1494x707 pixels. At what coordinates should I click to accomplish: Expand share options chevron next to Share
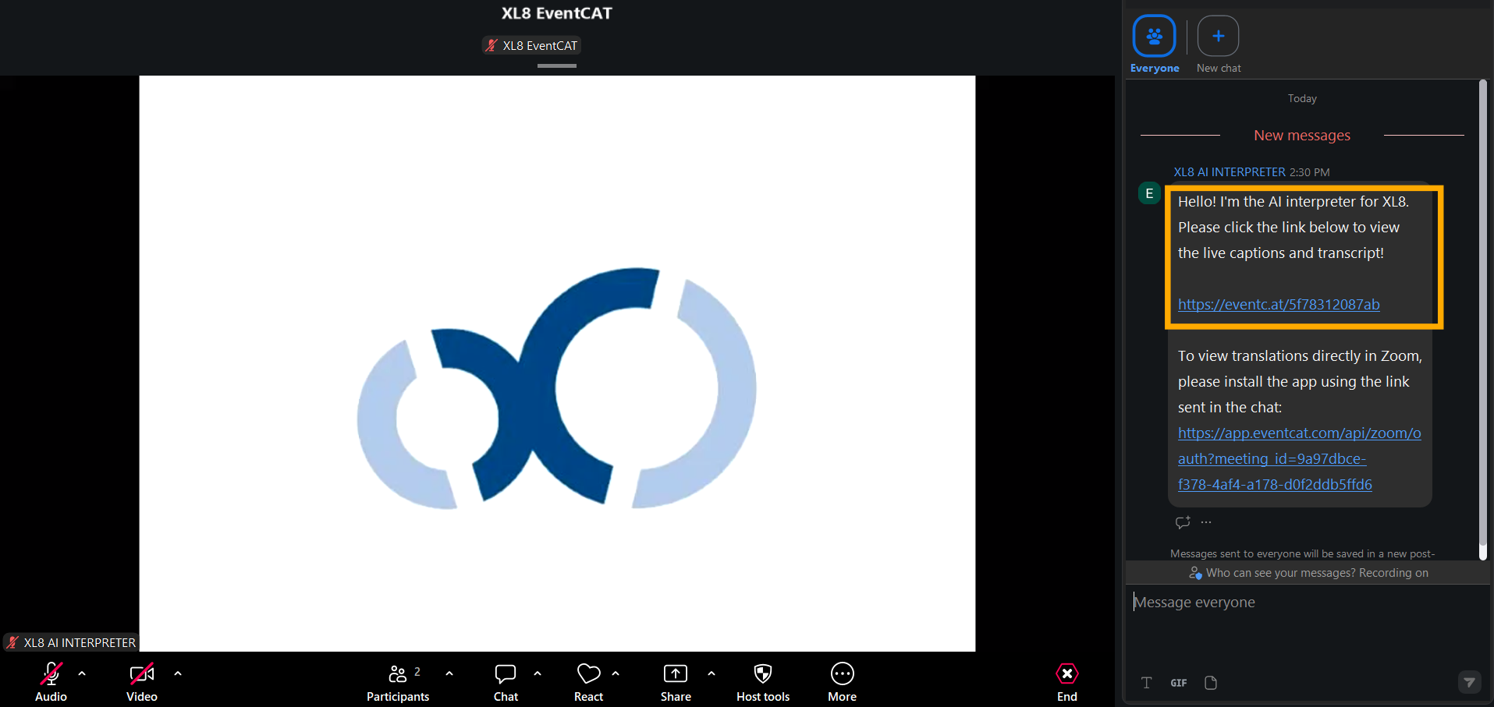[712, 673]
